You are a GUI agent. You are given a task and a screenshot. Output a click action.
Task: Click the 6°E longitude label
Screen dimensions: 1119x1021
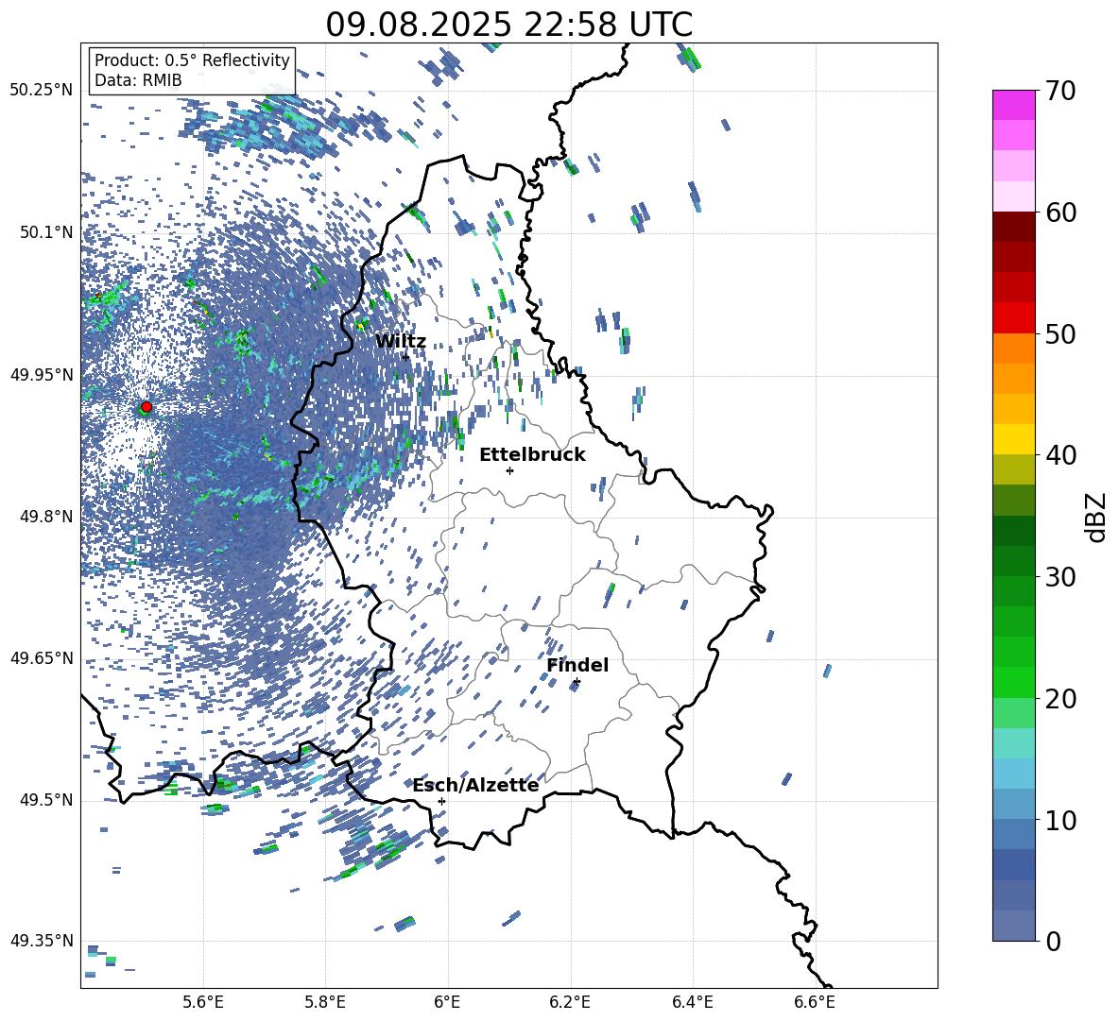(x=447, y=1002)
